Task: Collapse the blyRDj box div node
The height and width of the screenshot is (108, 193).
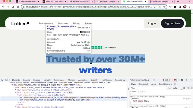Action: (x=16, y=107)
